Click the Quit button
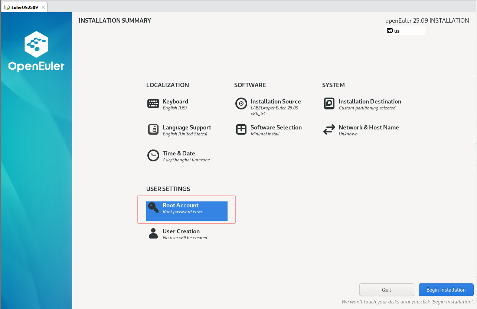This screenshot has height=309, width=477. click(x=386, y=290)
